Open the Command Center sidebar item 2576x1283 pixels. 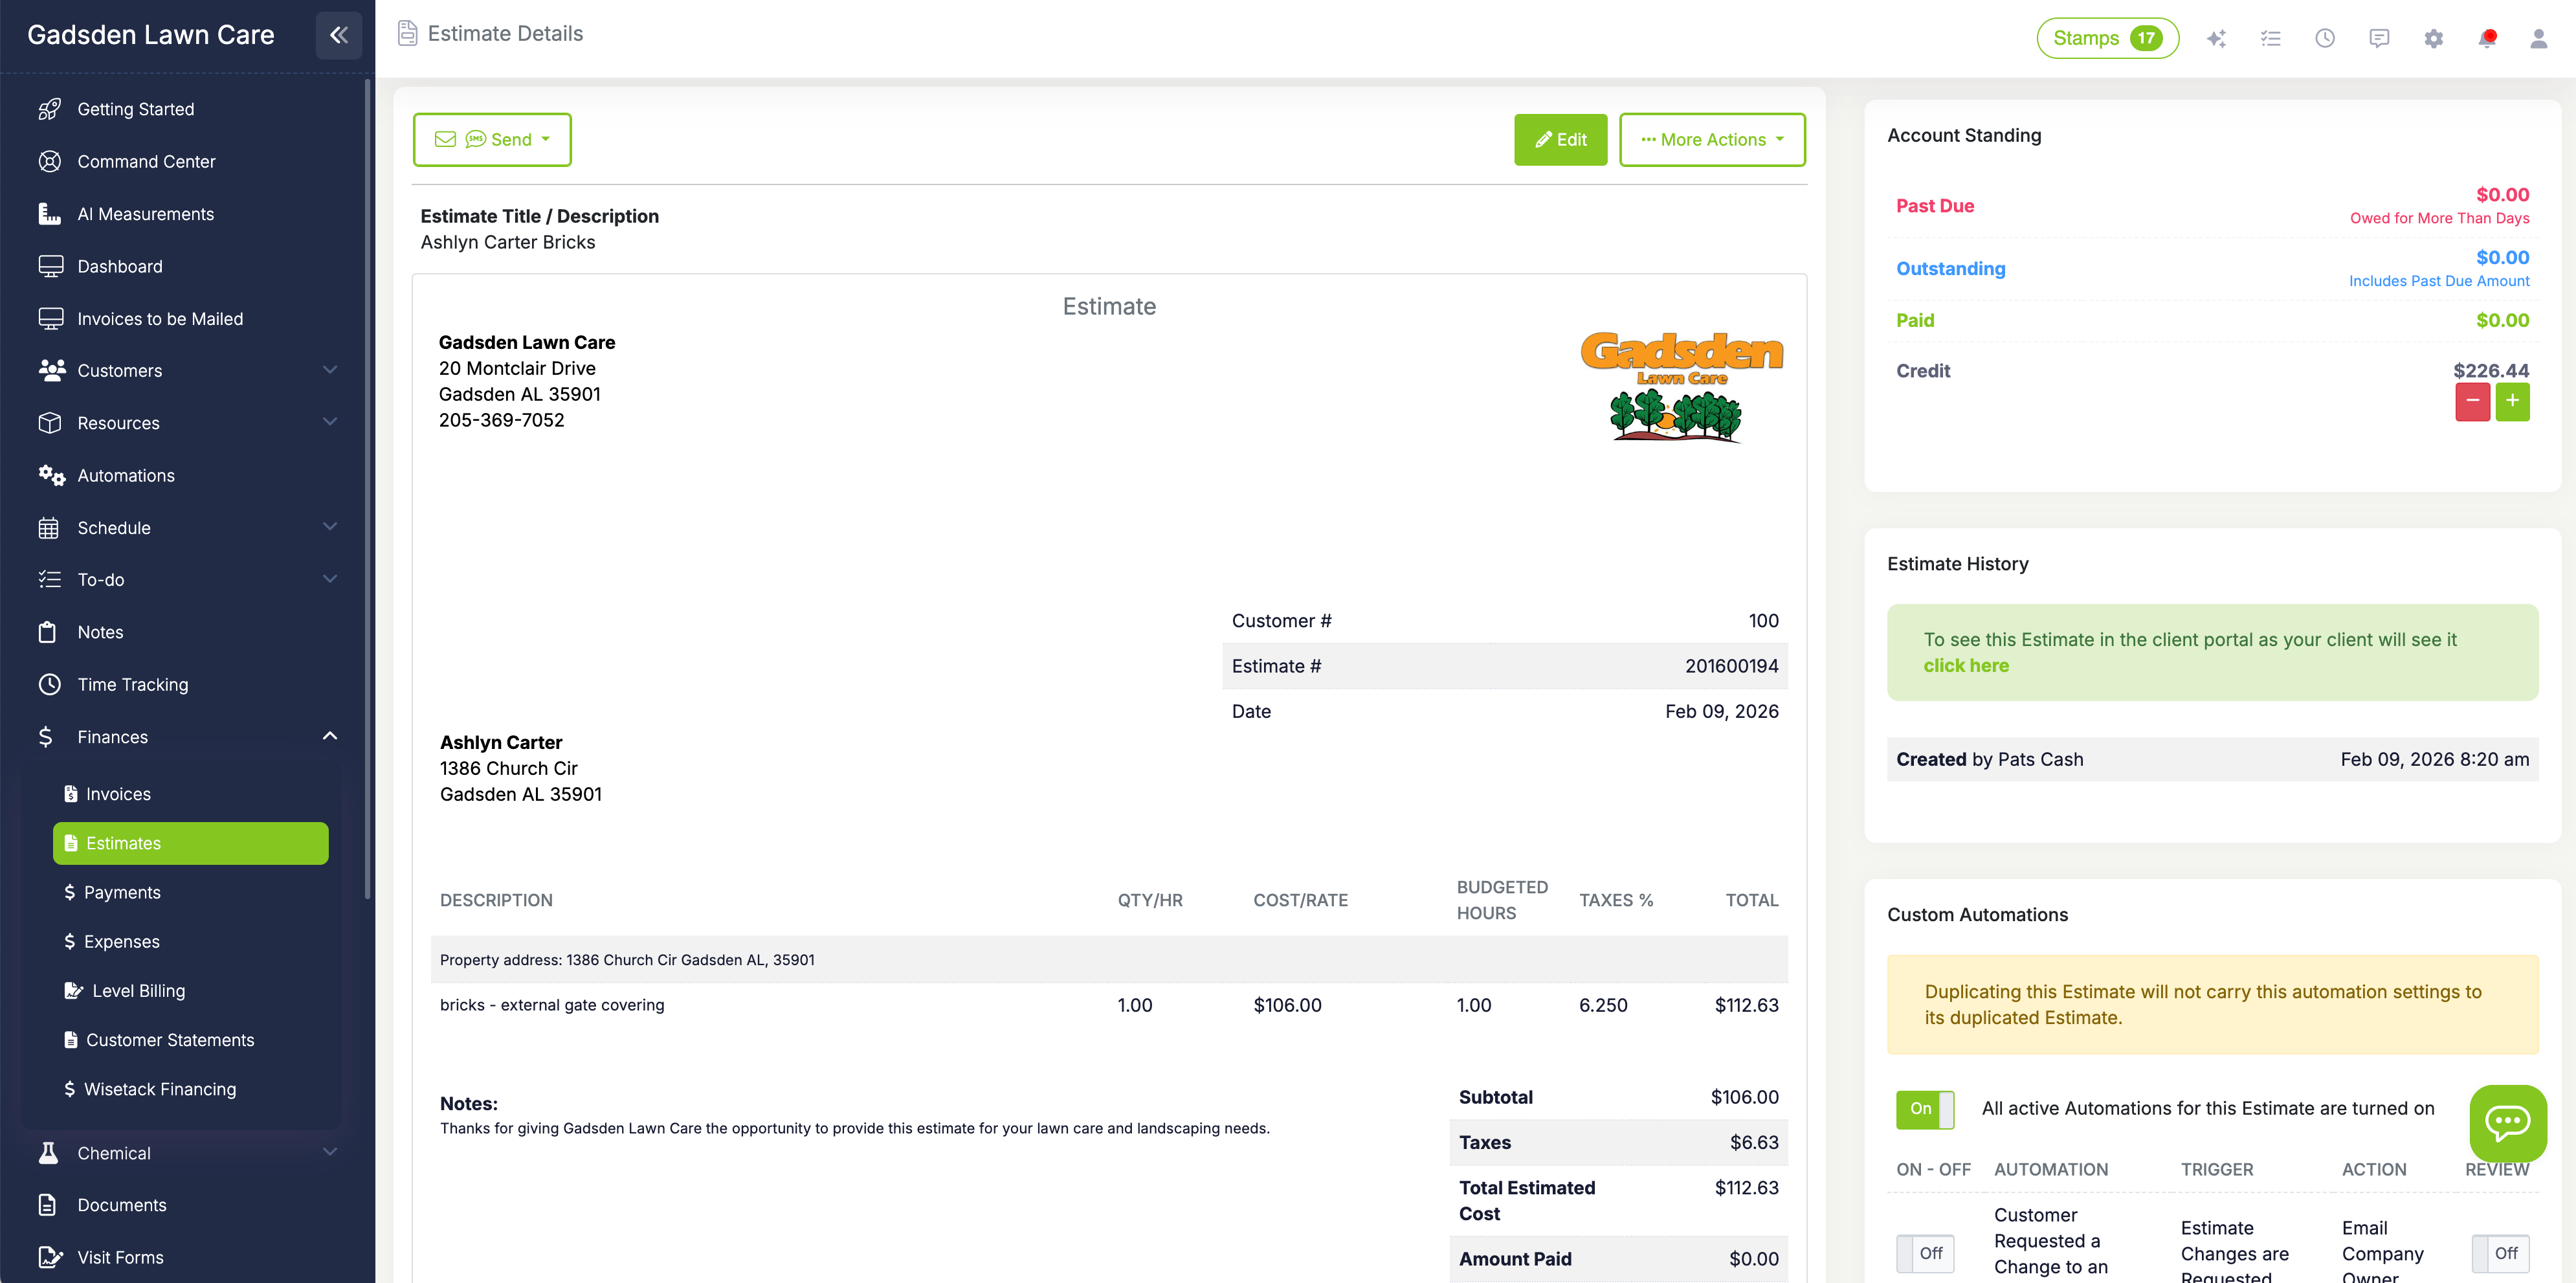[146, 161]
